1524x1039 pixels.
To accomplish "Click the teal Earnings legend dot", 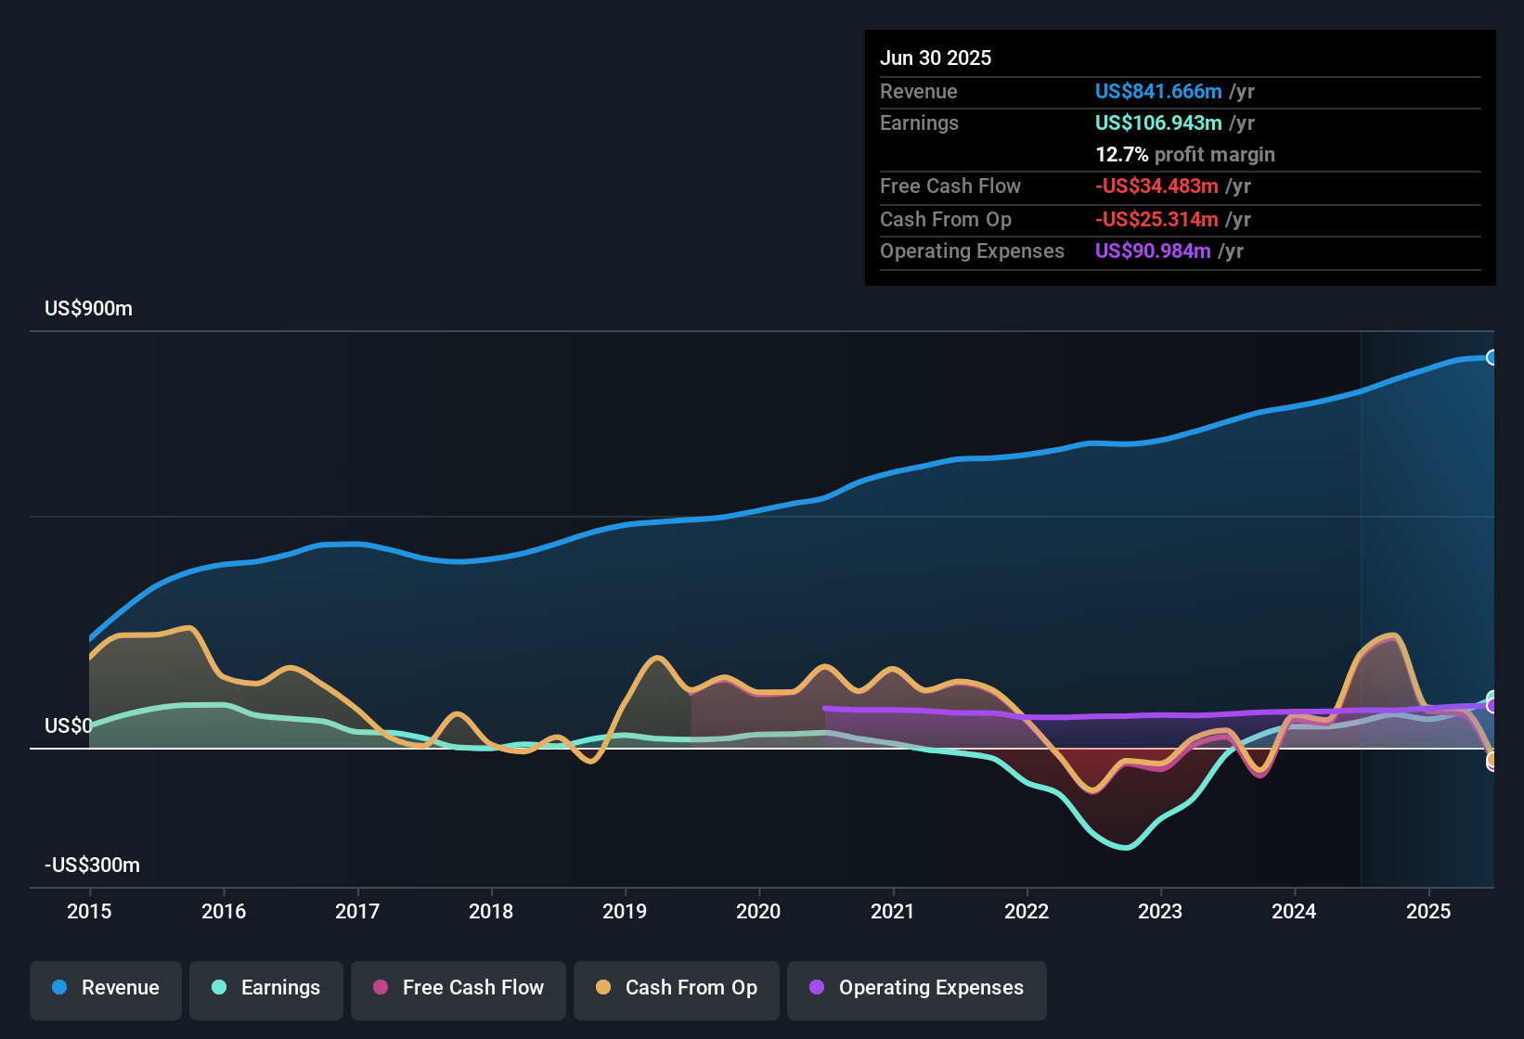I will point(219,987).
